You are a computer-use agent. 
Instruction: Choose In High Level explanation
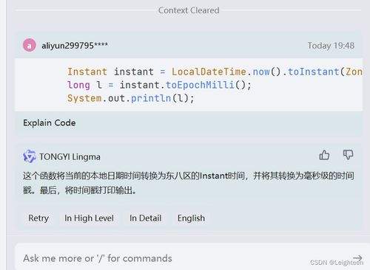pyautogui.click(x=89, y=218)
